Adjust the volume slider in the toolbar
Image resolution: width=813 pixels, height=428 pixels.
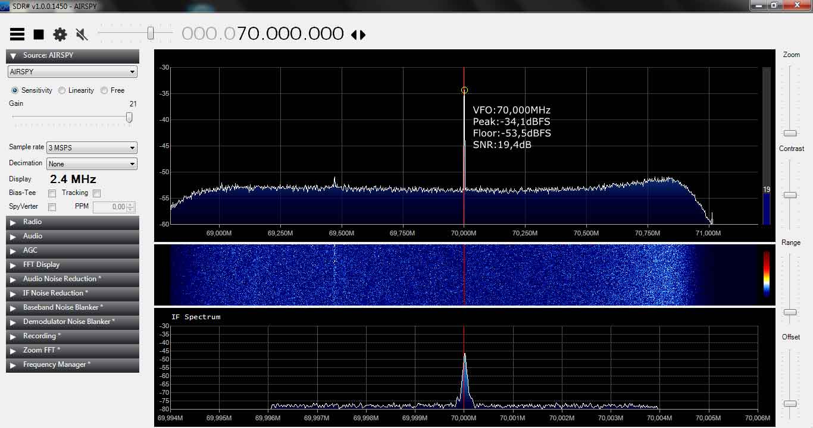coord(151,33)
